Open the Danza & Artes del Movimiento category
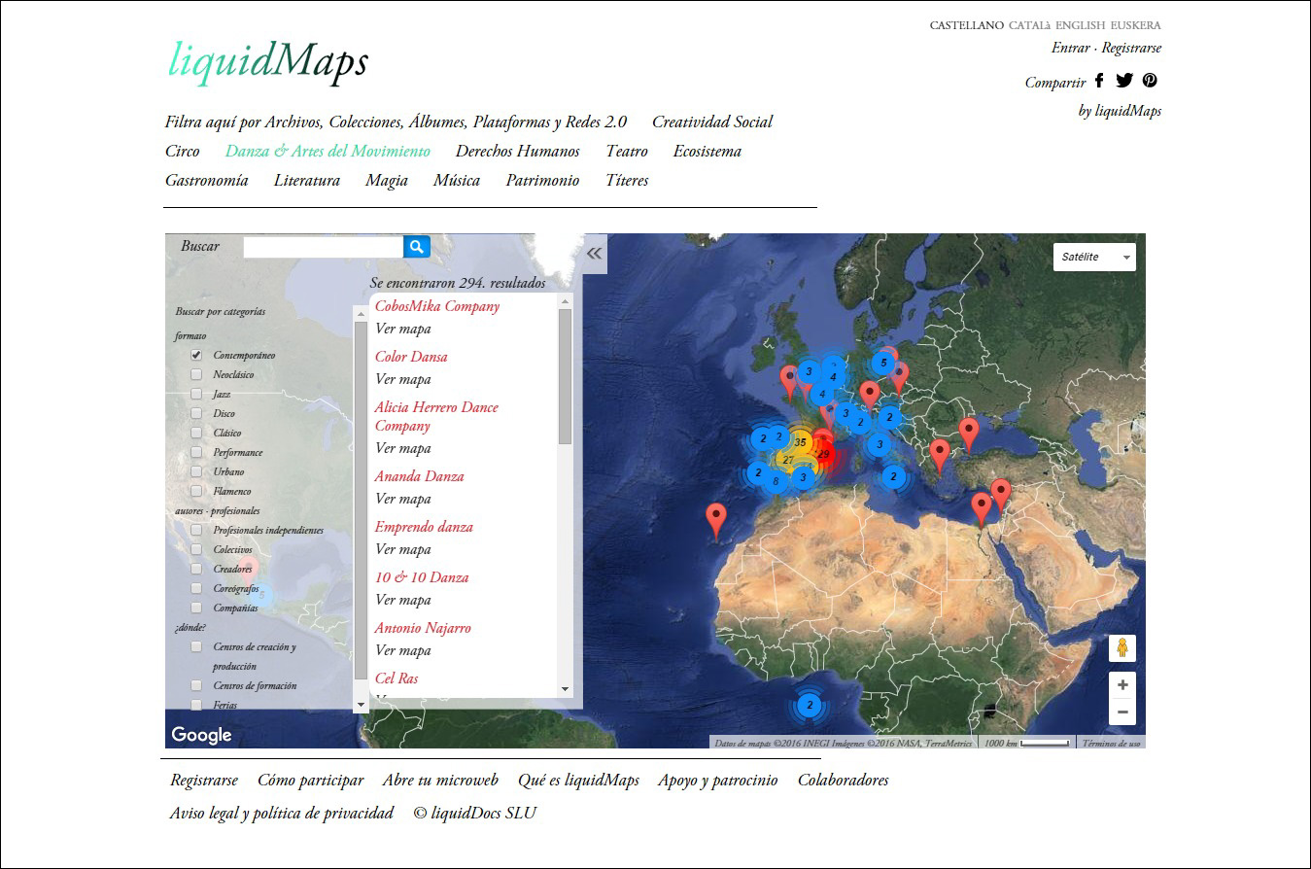Screen dimensions: 1311x869 (x=328, y=151)
